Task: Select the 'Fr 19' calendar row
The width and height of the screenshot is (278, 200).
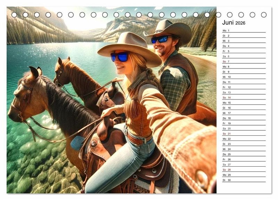Action: pyautogui.click(x=244, y=123)
